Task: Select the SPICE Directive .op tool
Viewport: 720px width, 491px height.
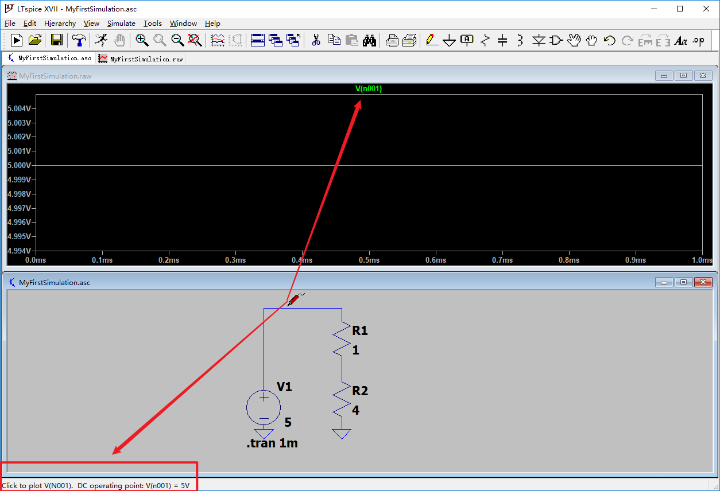Action: coord(698,40)
